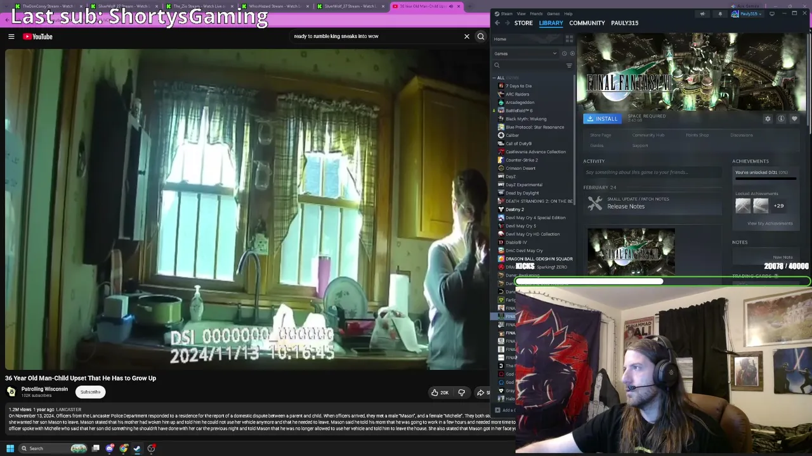The width and height of the screenshot is (812, 456).
Task: Expand the YouTube video description
Action: [x=260, y=419]
